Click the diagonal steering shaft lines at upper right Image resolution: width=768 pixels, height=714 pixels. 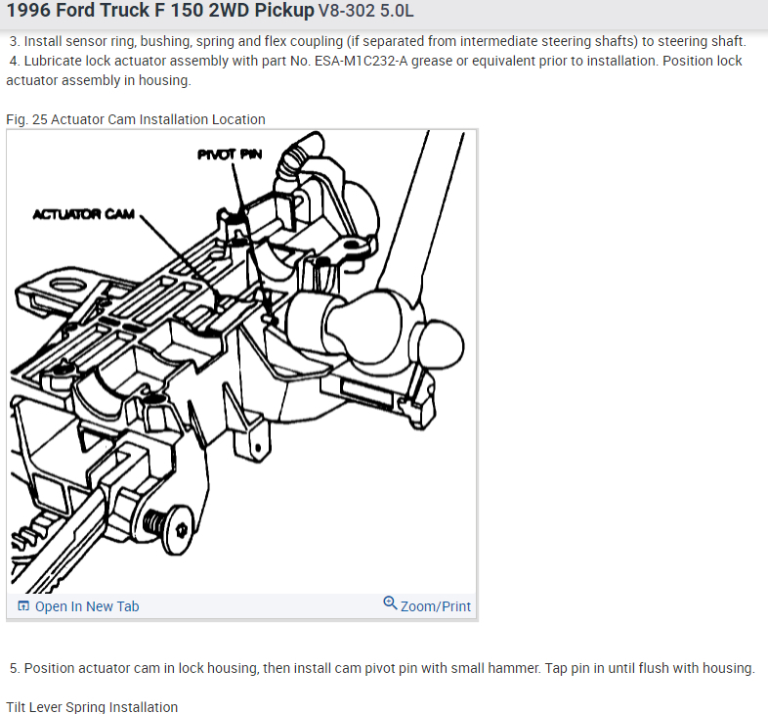coord(421,211)
